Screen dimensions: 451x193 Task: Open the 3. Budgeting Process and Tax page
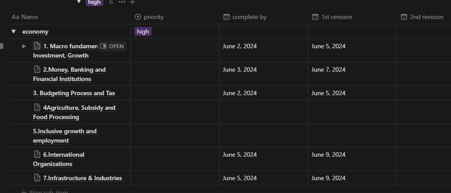(x=74, y=93)
